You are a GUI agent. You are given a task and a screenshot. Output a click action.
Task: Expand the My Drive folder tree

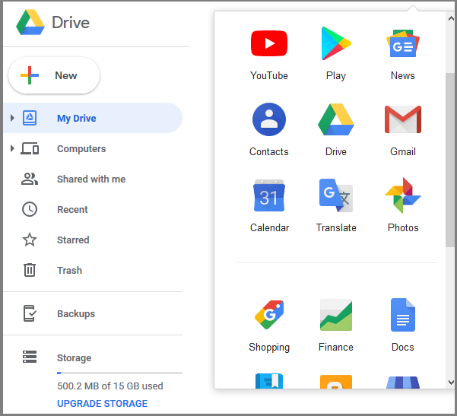12,118
